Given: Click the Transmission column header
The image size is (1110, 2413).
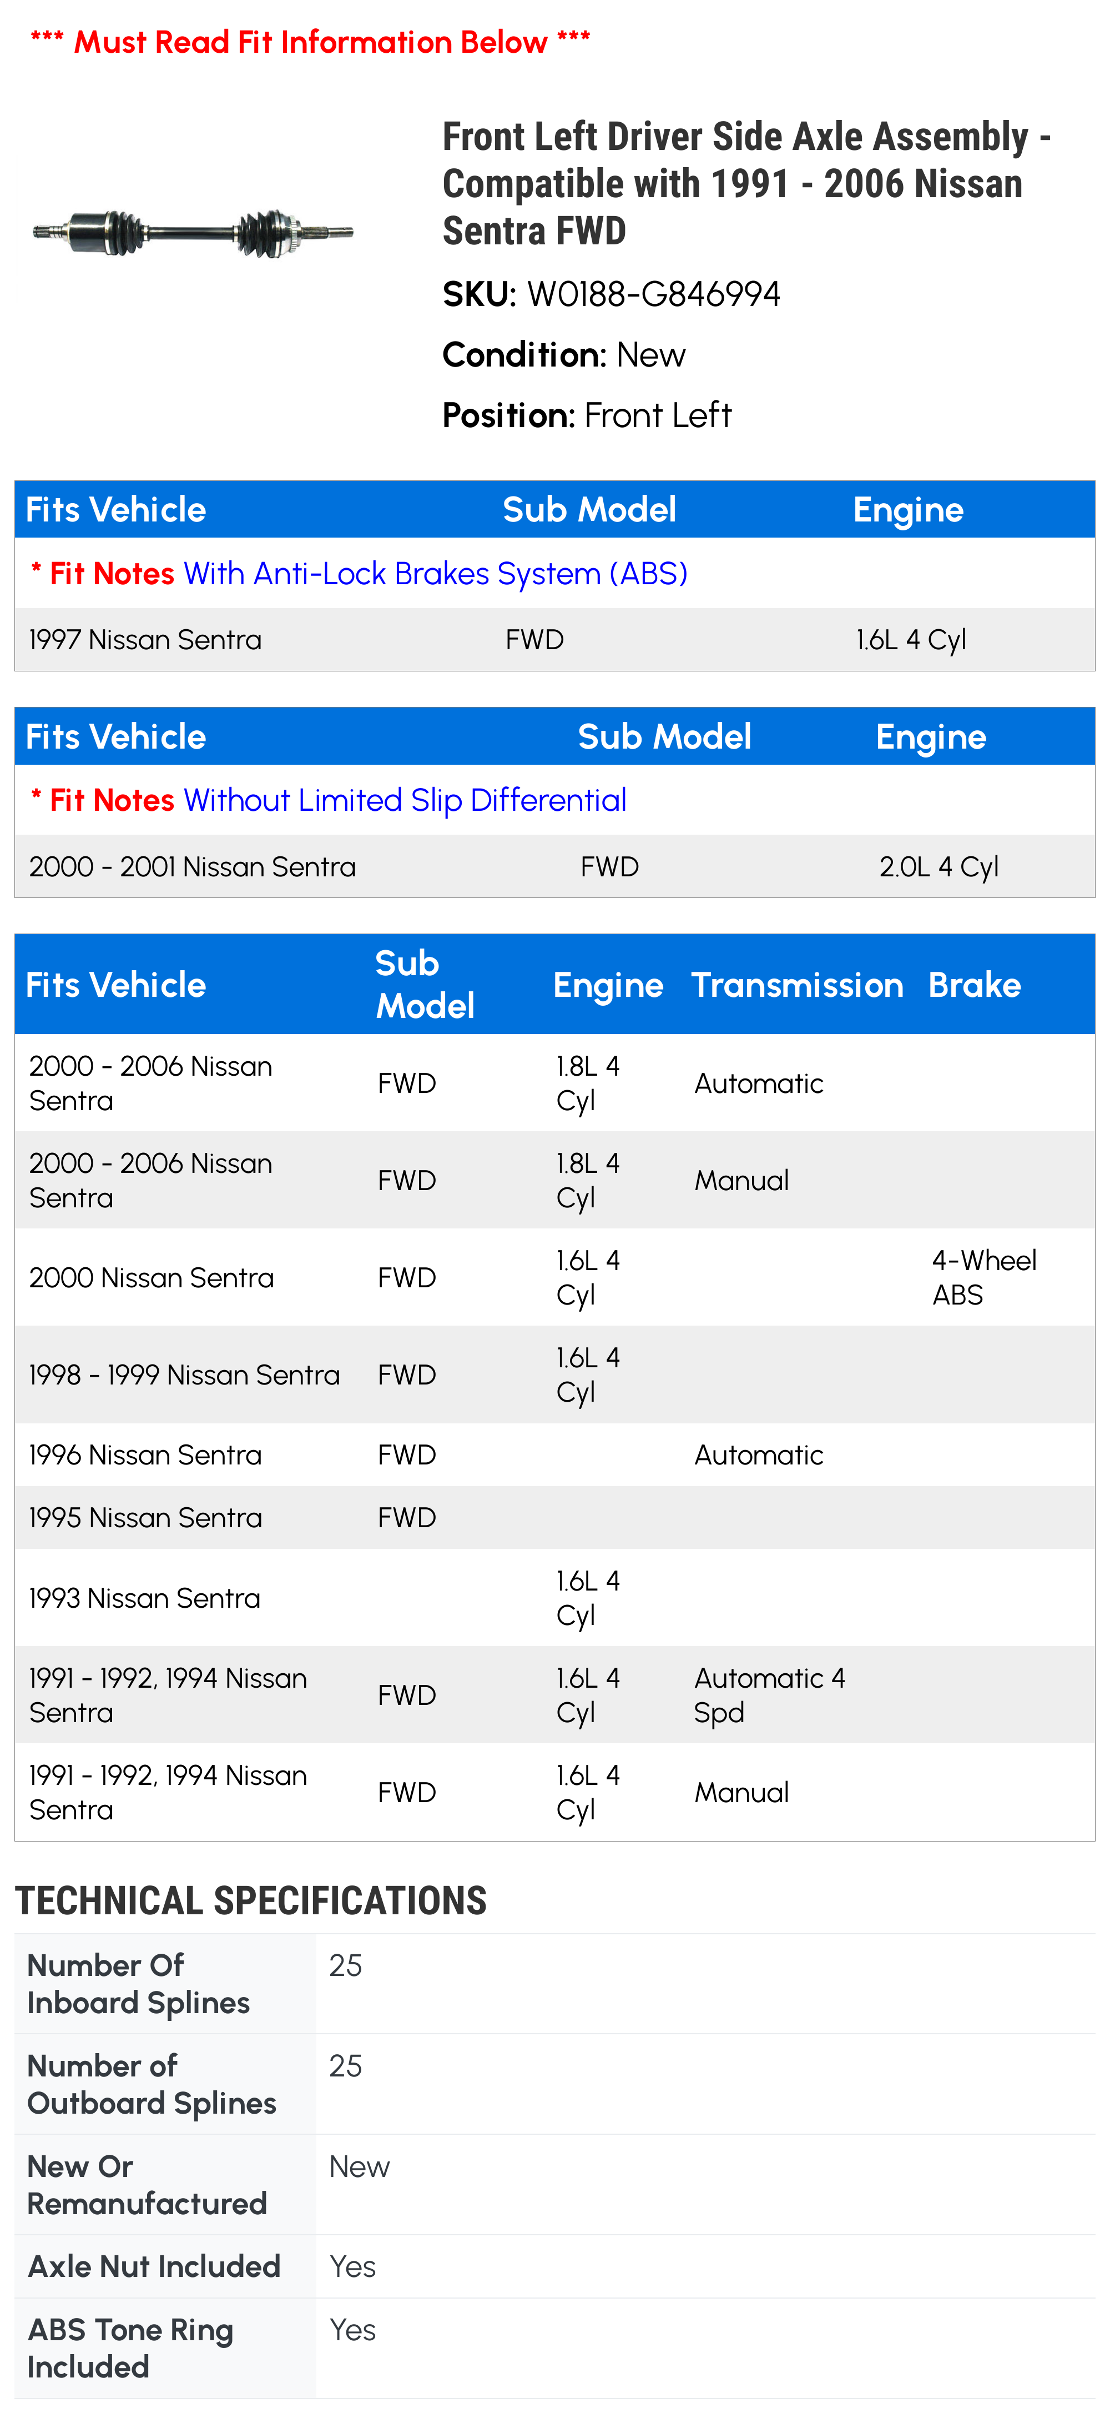Looking at the screenshot, I should [796, 985].
